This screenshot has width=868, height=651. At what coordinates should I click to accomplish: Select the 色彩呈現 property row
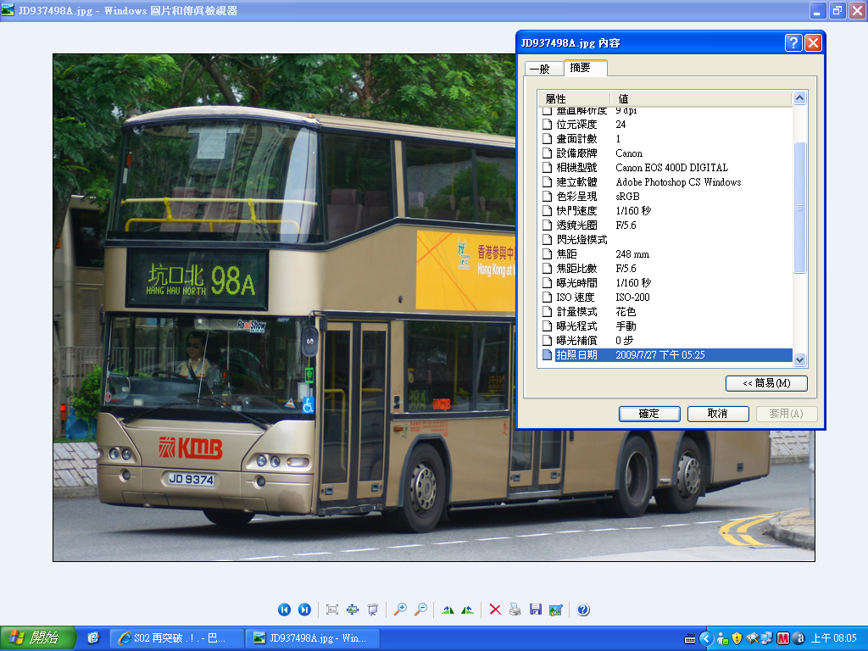[x=665, y=197]
